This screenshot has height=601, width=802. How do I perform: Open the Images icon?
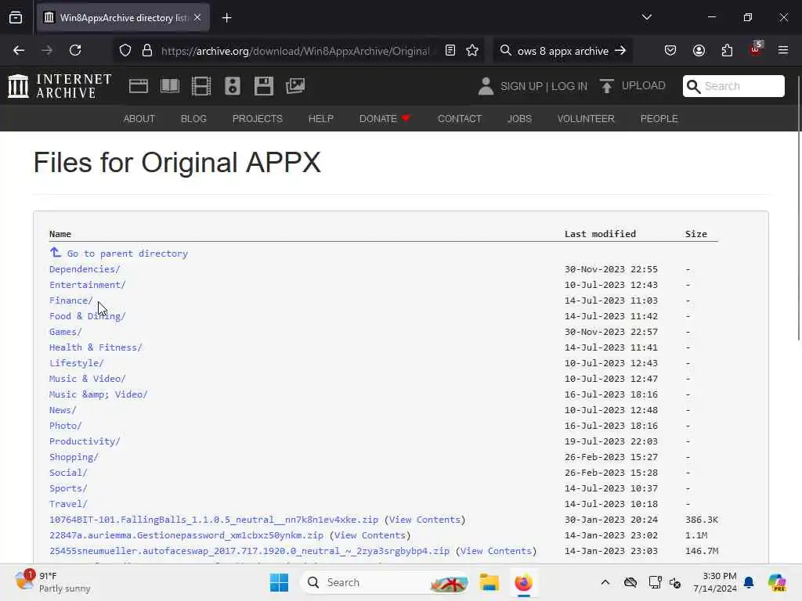point(295,86)
